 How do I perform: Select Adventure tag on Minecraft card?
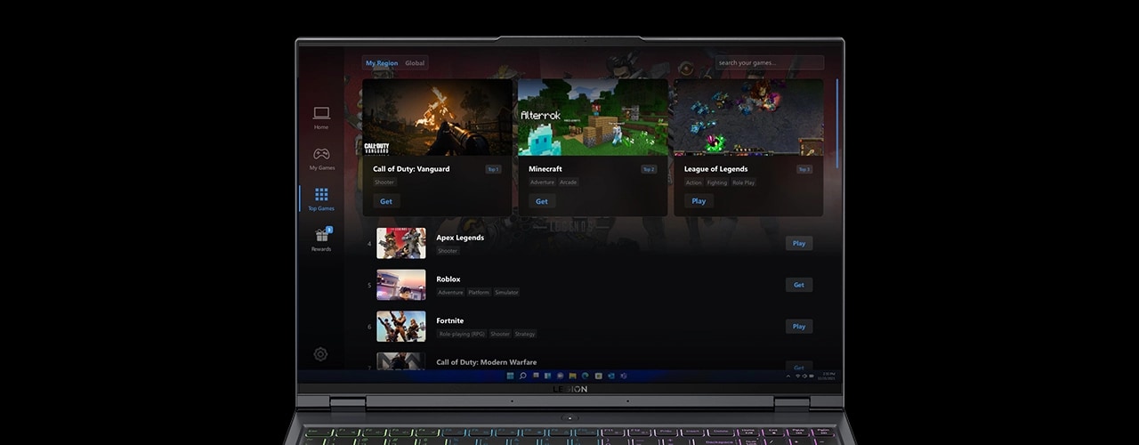pyautogui.click(x=542, y=182)
